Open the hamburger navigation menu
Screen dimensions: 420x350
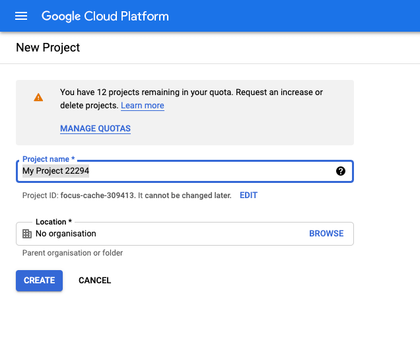tap(21, 16)
